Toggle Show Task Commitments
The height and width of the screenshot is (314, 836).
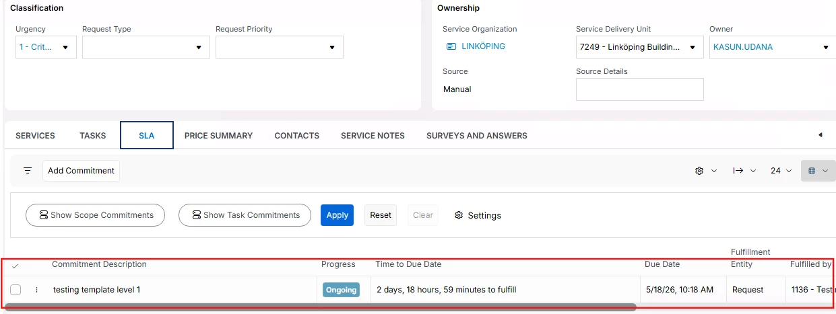(245, 215)
